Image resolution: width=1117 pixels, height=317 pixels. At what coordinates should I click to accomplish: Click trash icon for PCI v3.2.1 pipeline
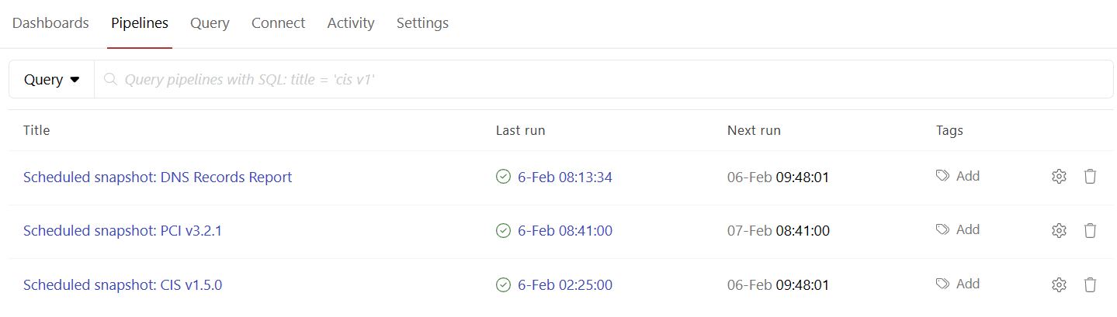[x=1090, y=230]
